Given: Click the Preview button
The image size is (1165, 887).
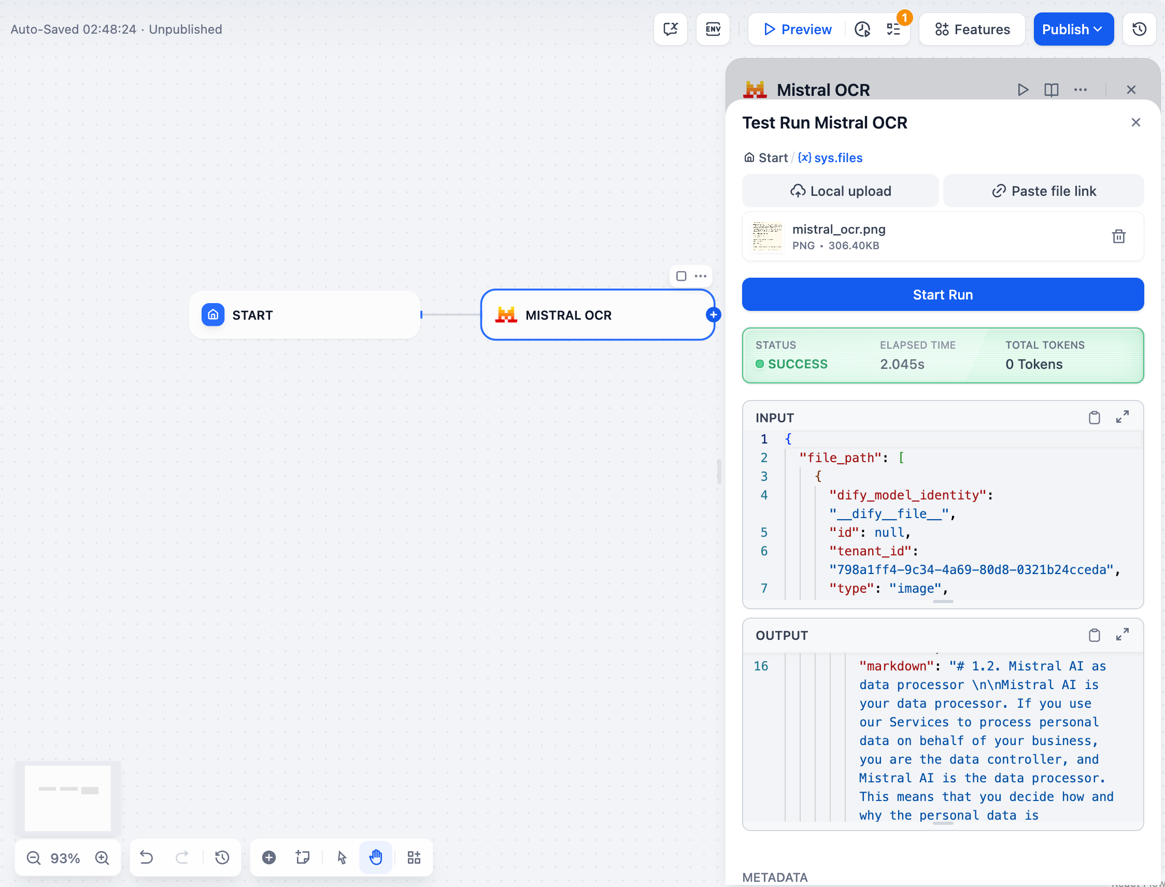Looking at the screenshot, I should click(797, 29).
